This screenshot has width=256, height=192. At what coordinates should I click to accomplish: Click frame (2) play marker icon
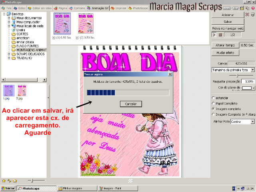pos(77,38)
